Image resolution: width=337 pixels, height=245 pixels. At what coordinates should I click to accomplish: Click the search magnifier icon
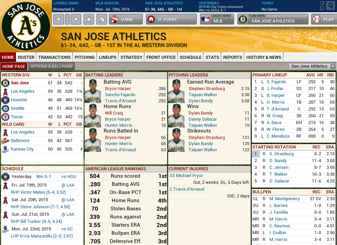coord(331,5)
